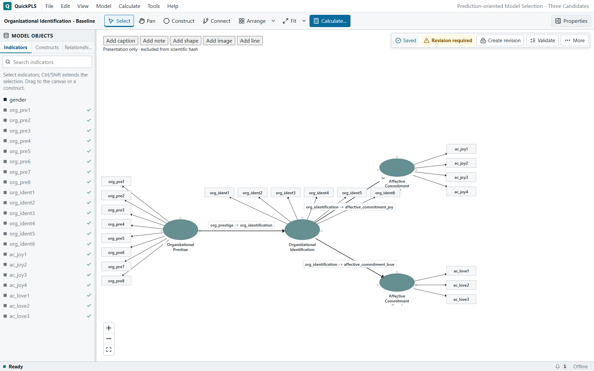This screenshot has width=594, height=371.
Task: Select the ac_love3 indicator box on canvas
Action: tap(461, 299)
